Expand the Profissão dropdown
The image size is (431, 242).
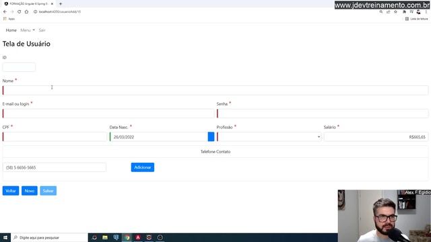point(269,136)
